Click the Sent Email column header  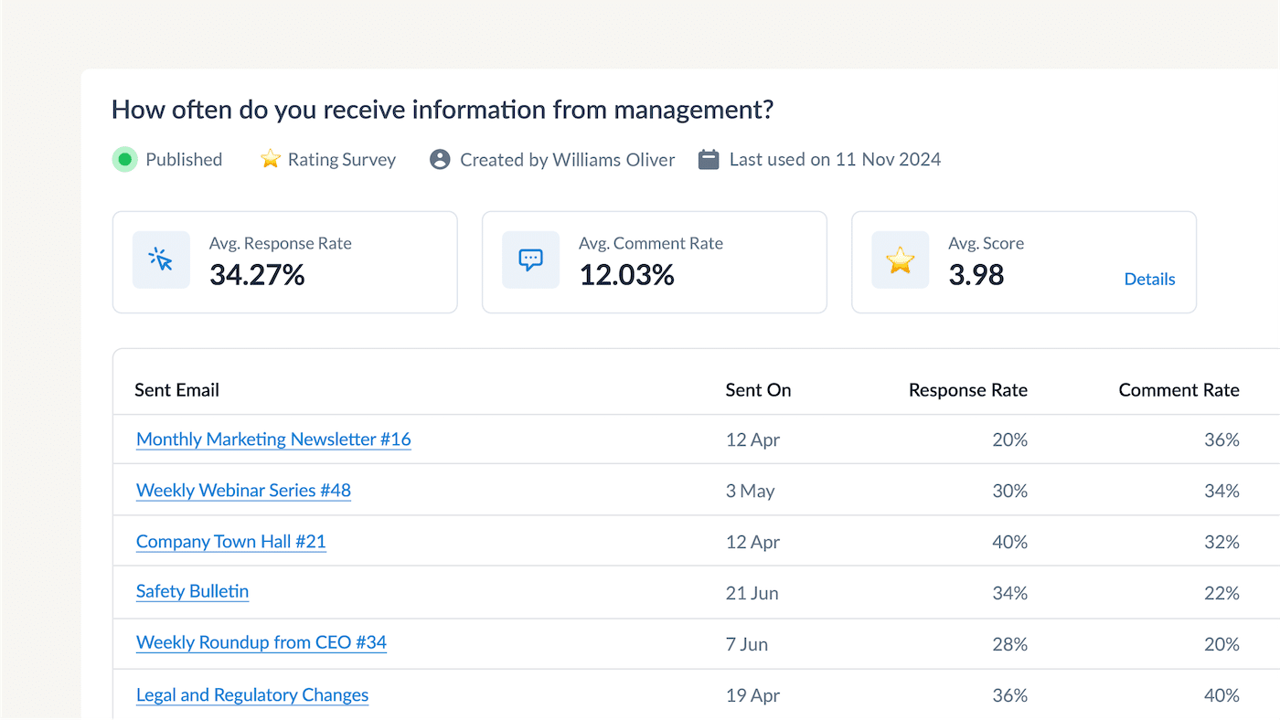176,390
